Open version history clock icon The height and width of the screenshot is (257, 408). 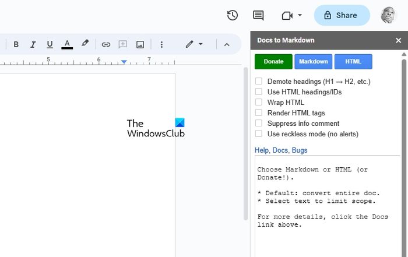(x=233, y=15)
